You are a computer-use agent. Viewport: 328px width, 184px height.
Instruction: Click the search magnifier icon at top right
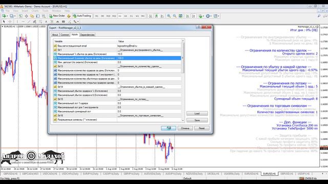[319, 16]
